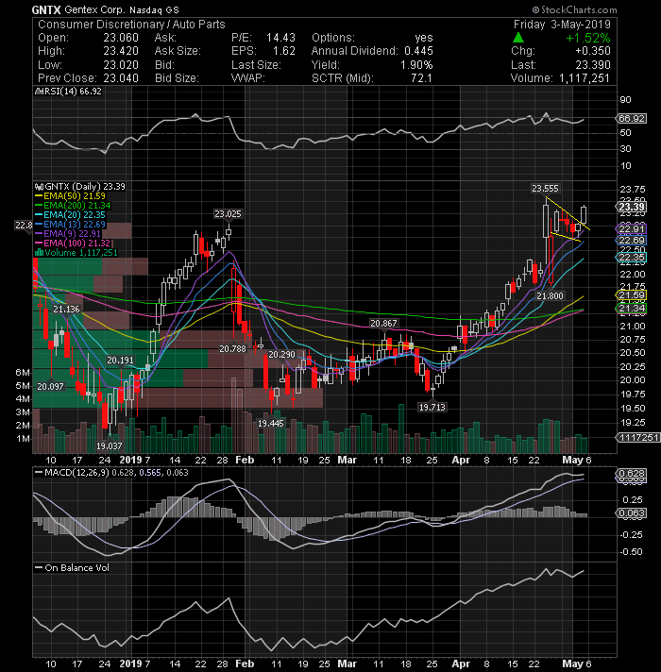Click the EPS value 1.62
Screen dimensions: 661x672
284,51
